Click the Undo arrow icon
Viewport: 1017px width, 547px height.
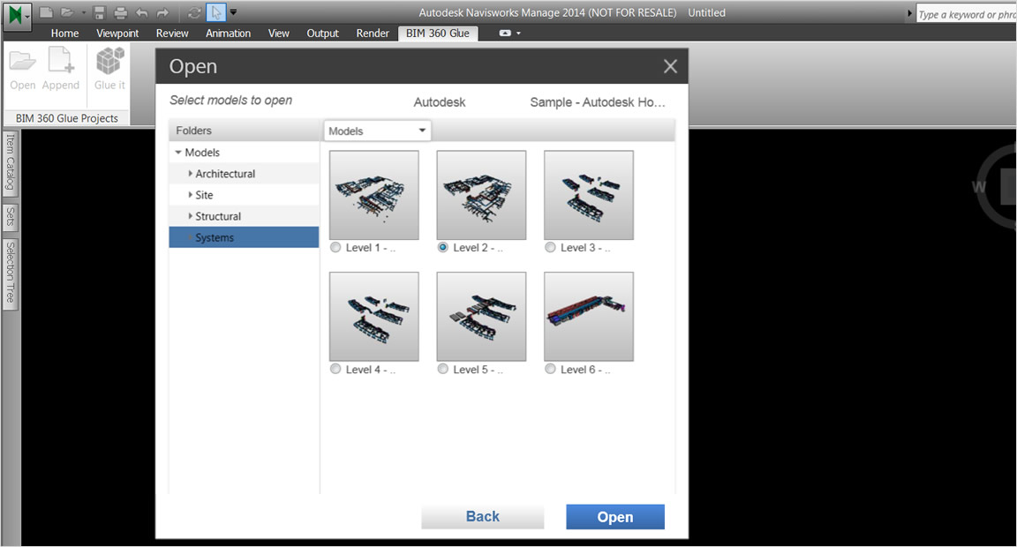(141, 12)
